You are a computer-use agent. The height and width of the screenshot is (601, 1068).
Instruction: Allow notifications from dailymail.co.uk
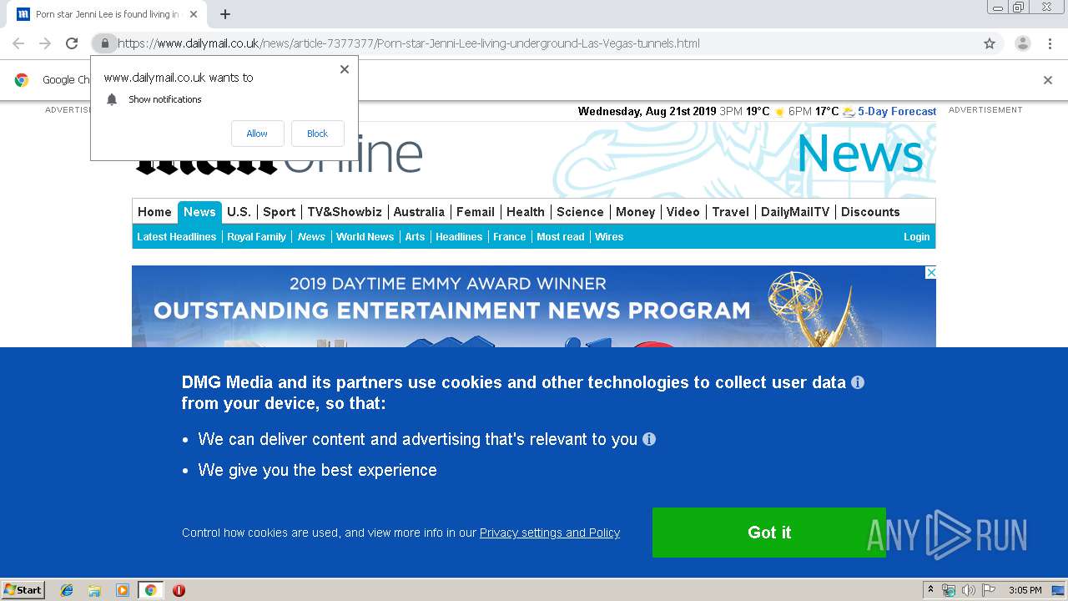coord(257,134)
